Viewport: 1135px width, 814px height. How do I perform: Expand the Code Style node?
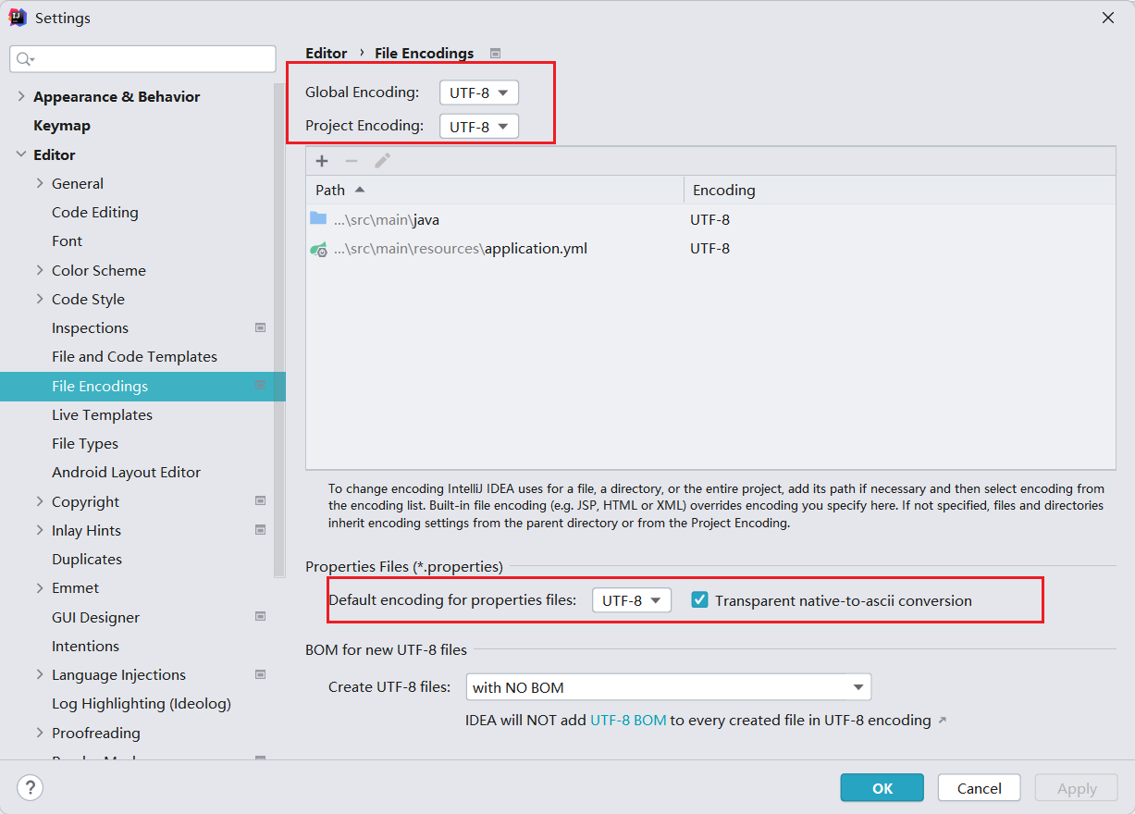pos(40,299)
